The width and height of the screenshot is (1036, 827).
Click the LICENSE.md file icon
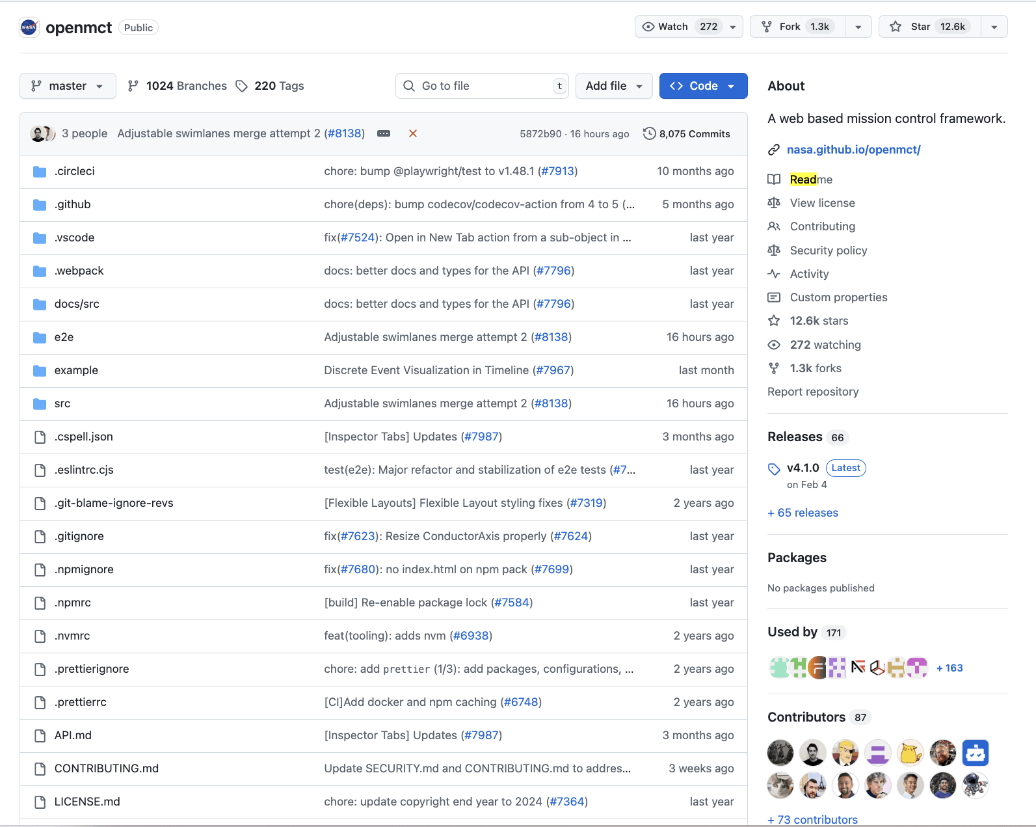pos(40,802)
